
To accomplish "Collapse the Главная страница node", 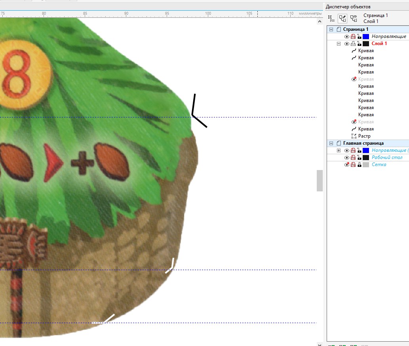I will 331,143.
